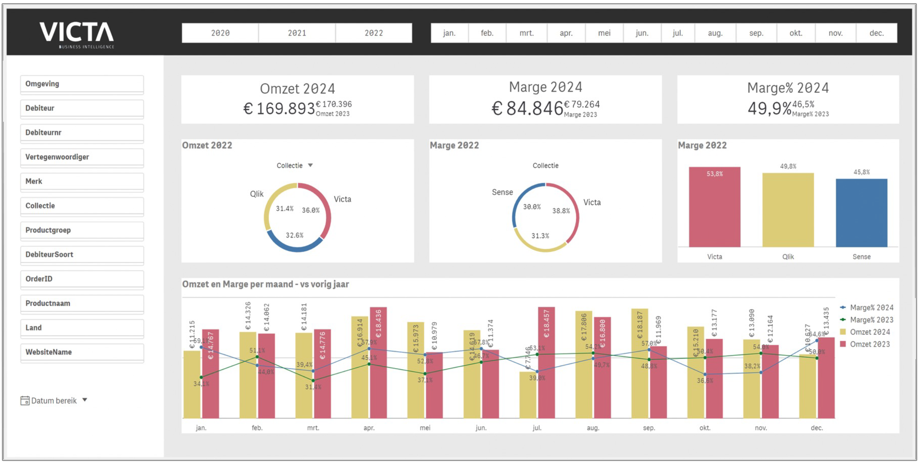Click the aug. axis label in monthly chart
920x465 pixels.
coord(593,428)
